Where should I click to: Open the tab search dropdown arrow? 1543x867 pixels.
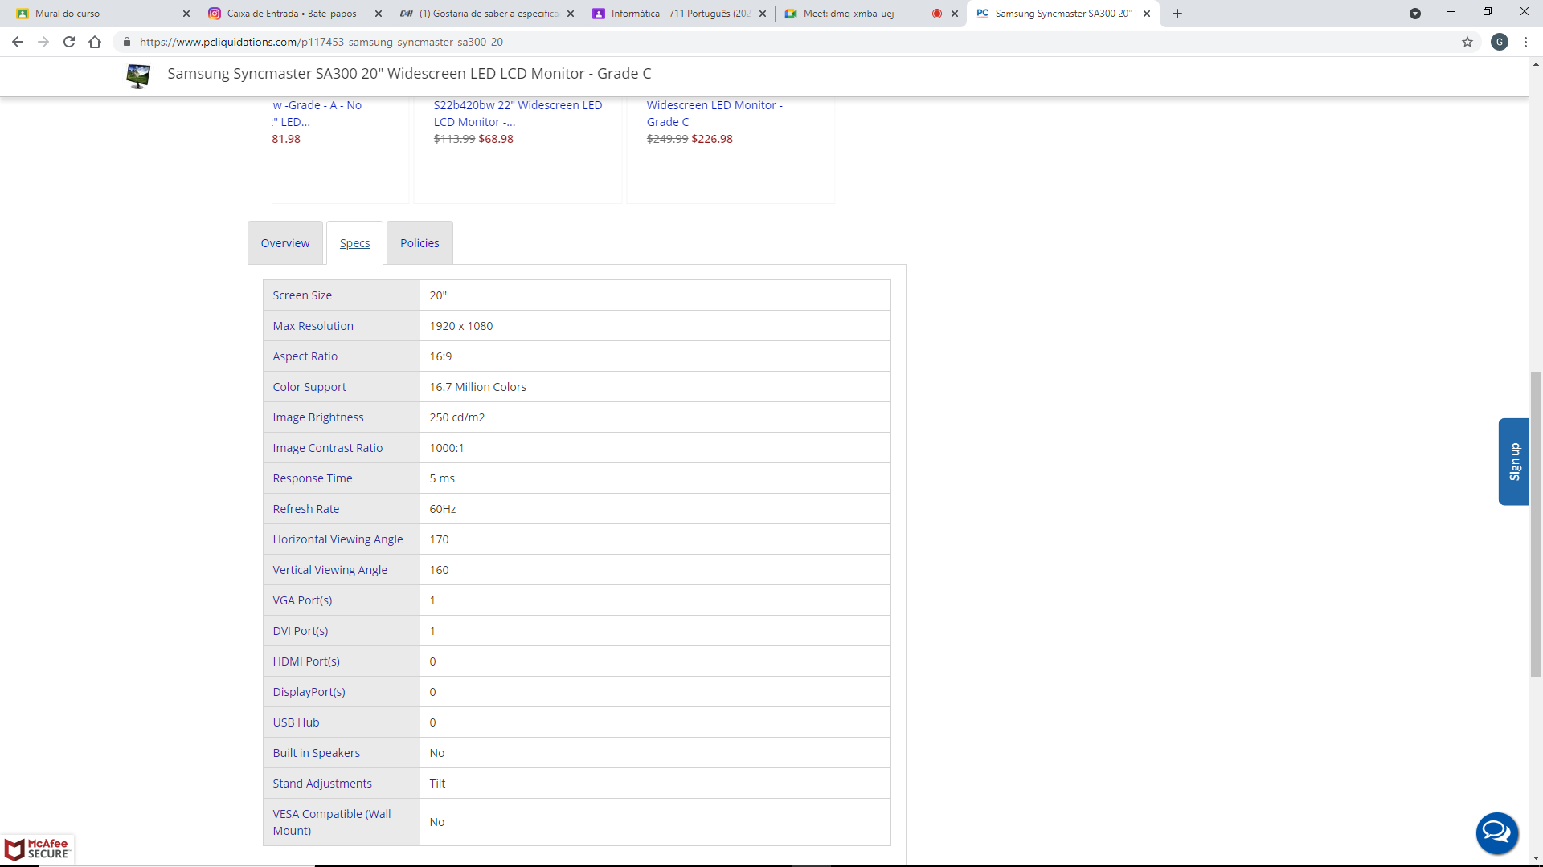[x=1415, y=14]
